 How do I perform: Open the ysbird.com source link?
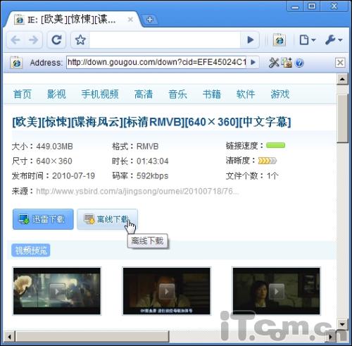(x=137, y=191)
